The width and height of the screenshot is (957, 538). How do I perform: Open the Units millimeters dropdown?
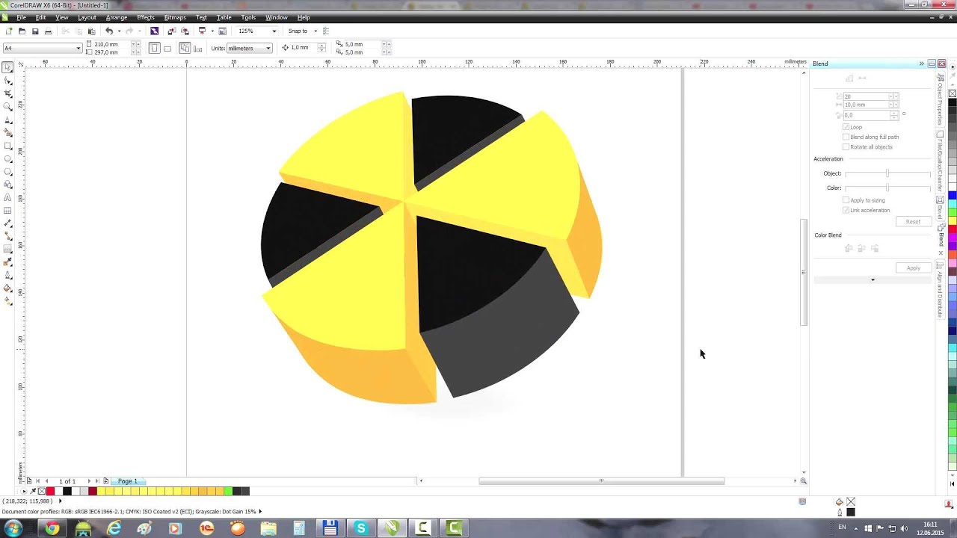point(268,48)
